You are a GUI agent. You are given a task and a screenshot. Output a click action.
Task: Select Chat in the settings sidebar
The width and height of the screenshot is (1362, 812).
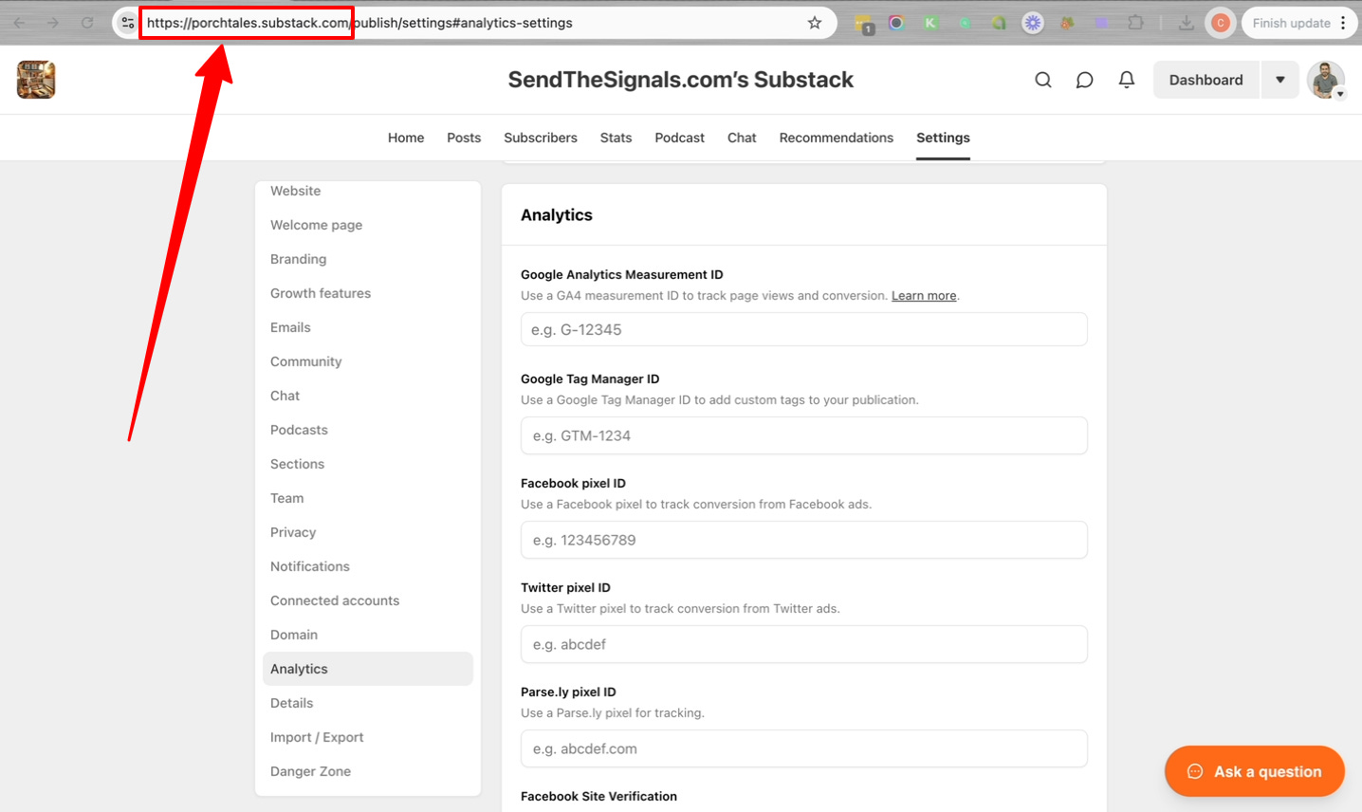[368, 396]
